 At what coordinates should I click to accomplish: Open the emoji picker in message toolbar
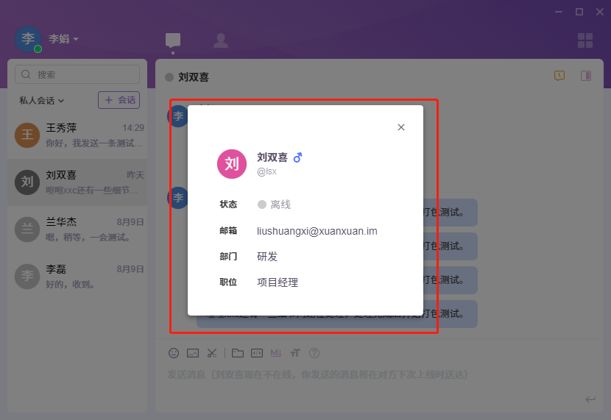point(174,353)
